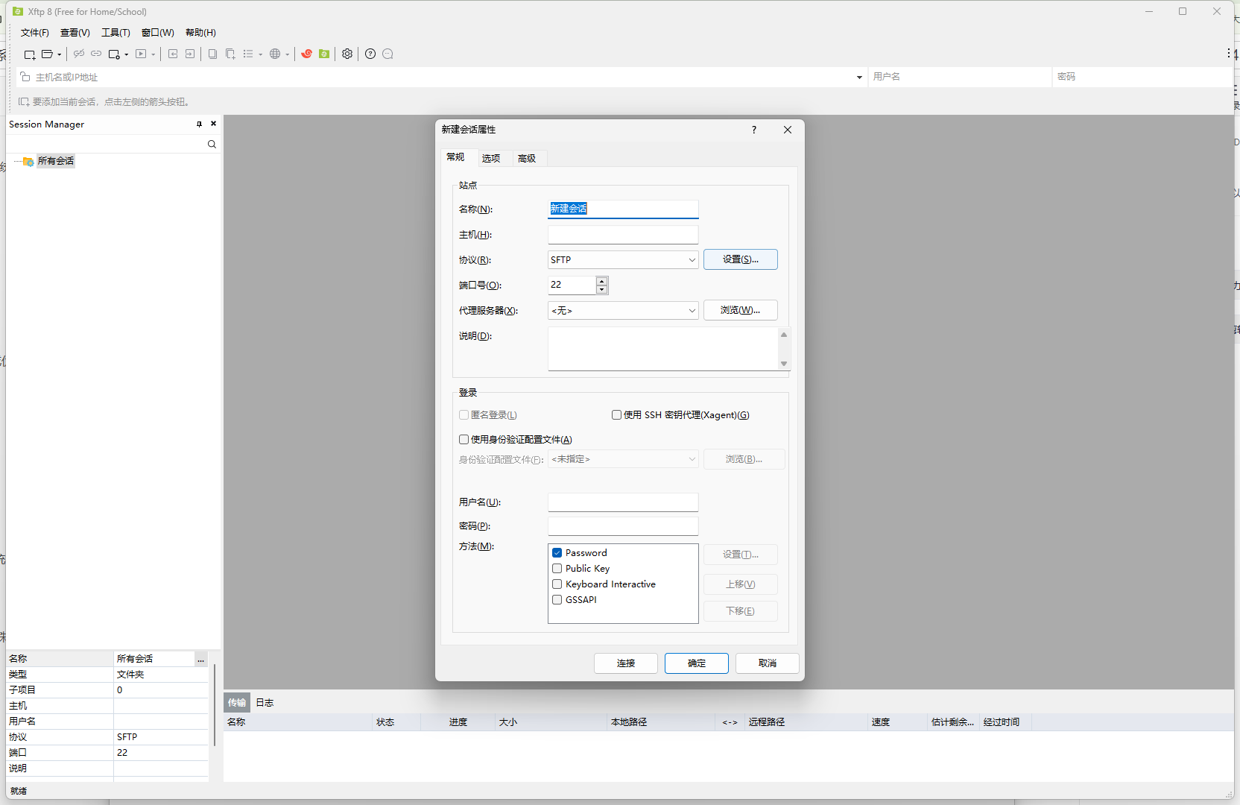Click the Reconnect chain-link toolbar icon

click(96, 54)
